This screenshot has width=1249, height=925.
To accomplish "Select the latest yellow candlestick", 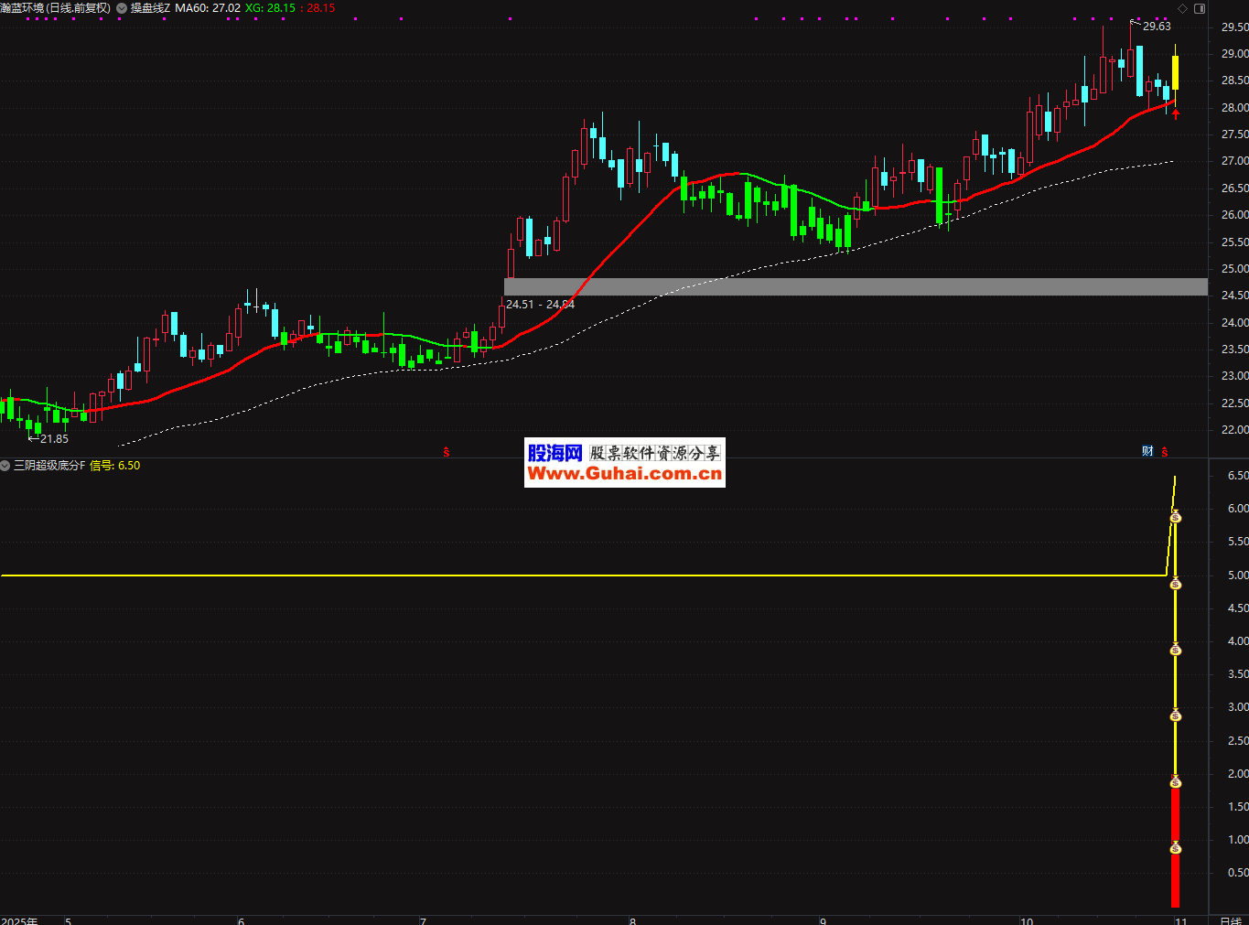I will pos(1175,73).
